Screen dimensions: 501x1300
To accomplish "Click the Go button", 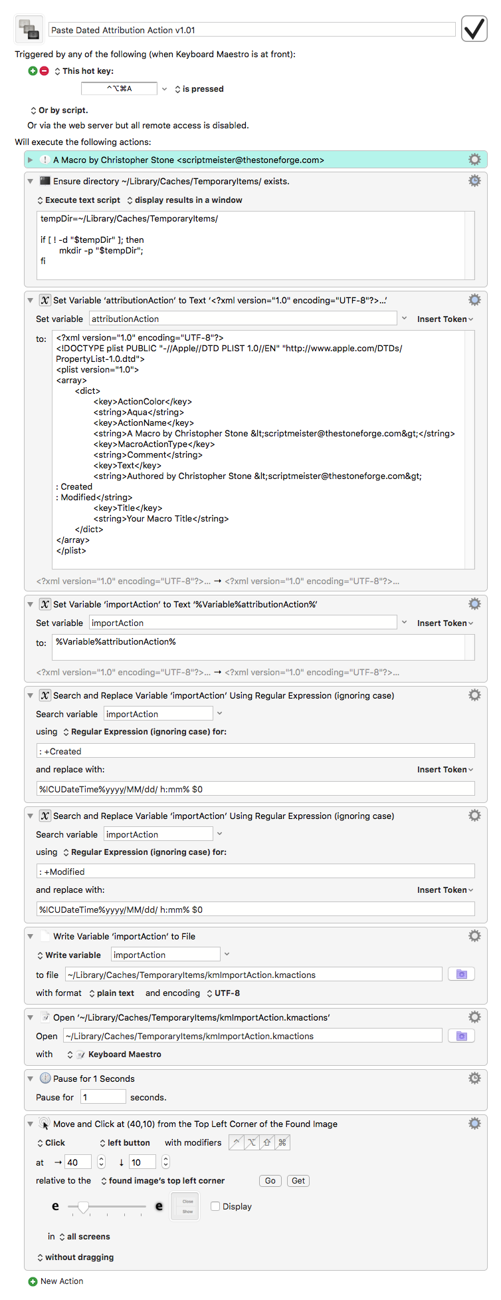I will coord(270,1181).
